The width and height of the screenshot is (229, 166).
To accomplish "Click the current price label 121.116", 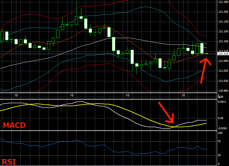I will pos(223,54).
